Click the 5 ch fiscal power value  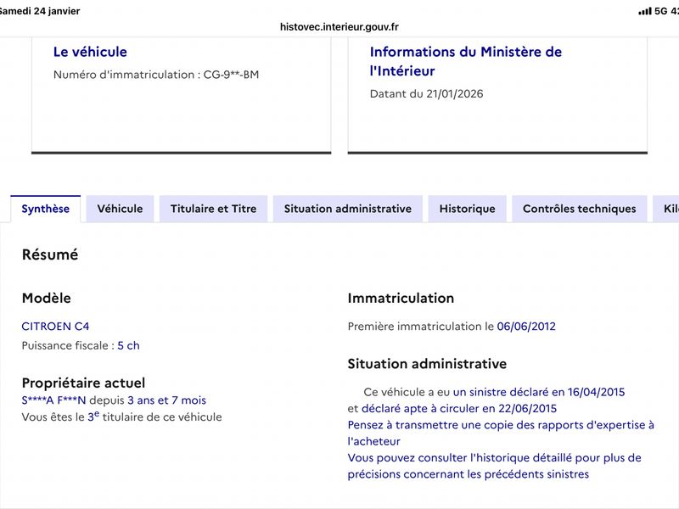click(x=128, y=345)
